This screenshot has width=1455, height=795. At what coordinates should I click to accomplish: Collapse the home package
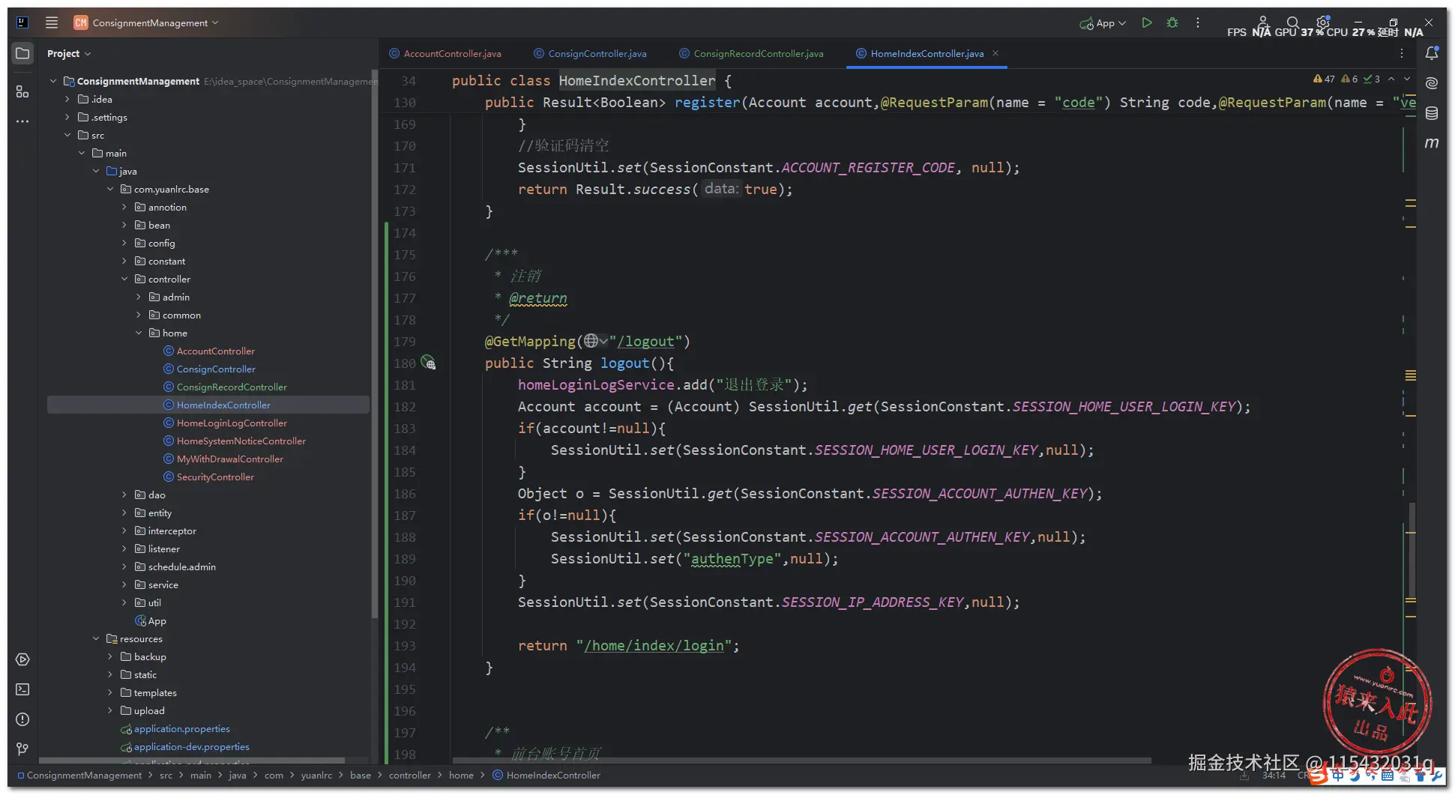point(139,333)
